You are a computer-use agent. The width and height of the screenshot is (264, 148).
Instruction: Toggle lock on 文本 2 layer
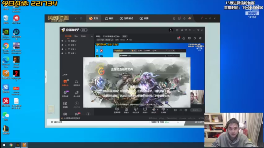[x=66, y=45]
